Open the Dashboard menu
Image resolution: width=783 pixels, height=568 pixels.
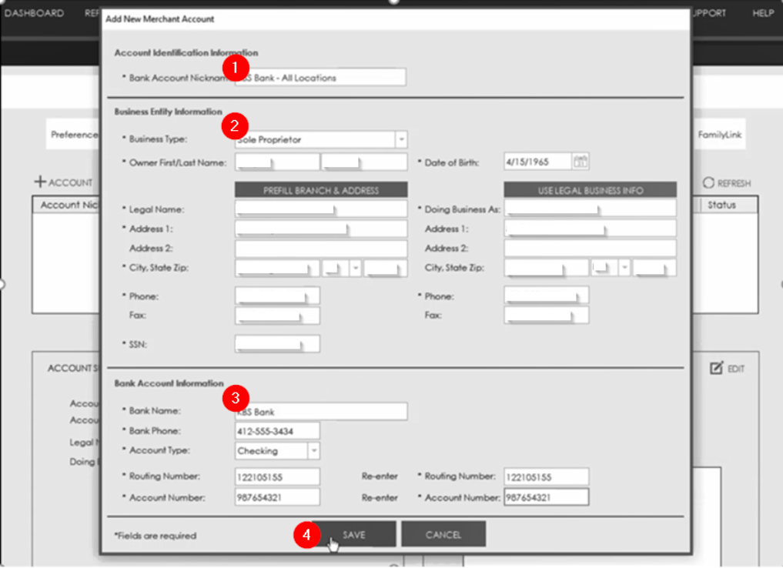tap(34, 13)
